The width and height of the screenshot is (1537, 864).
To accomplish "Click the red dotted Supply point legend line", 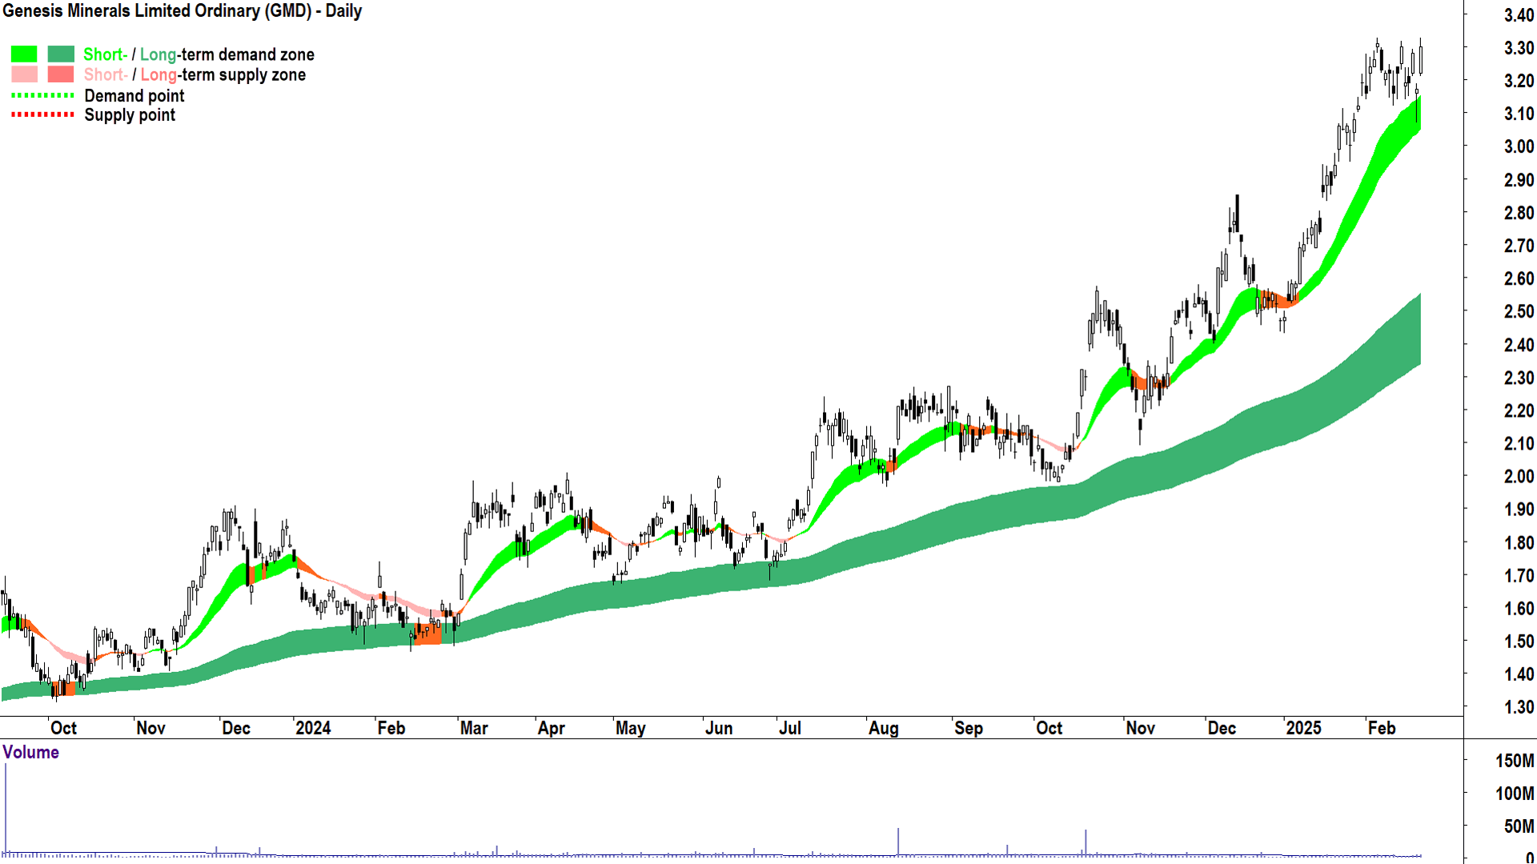I will click(42, 115).
